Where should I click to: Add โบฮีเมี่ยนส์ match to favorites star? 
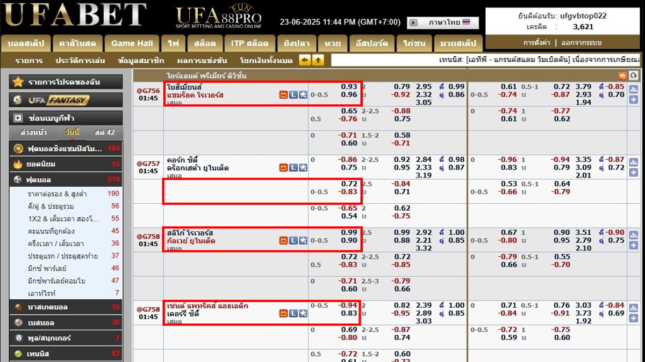coord(303,95)
